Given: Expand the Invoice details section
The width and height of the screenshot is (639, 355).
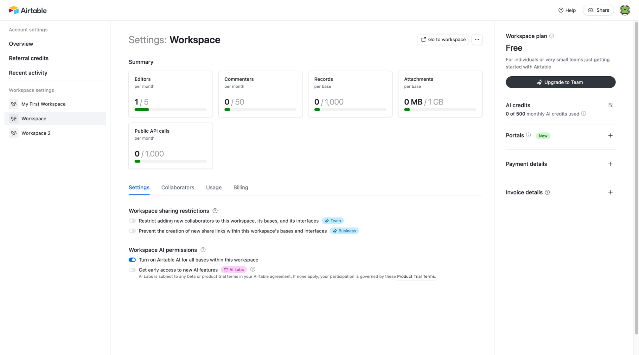Looking at the screenshot, I should pos(610,192).
